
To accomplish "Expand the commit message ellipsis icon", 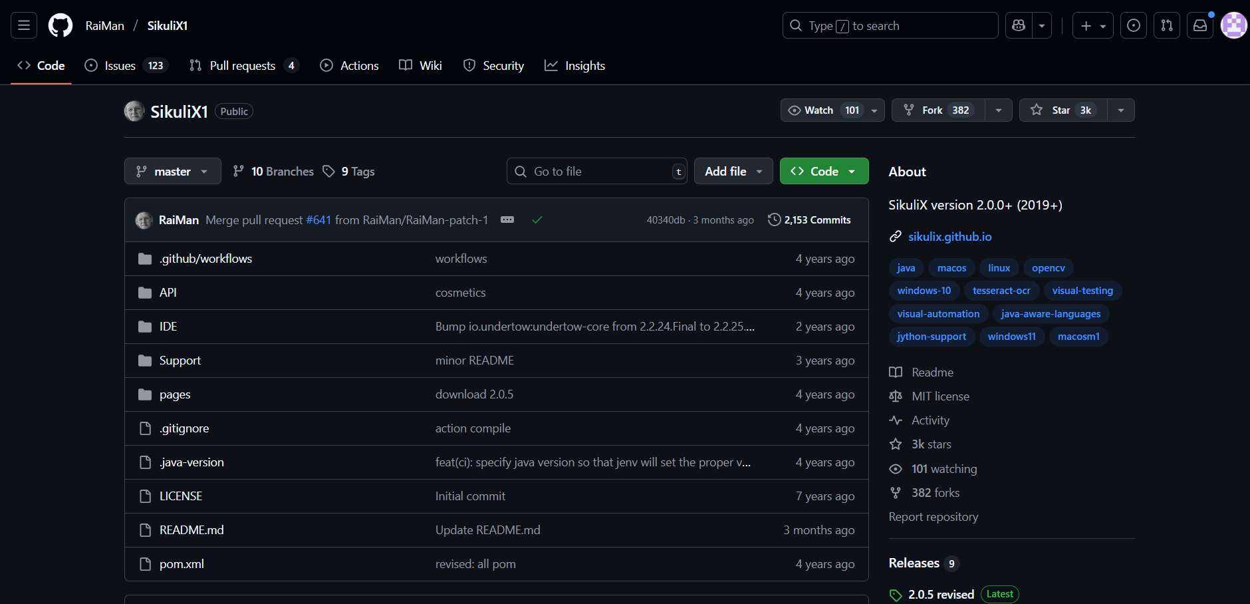I will pos(507,220).
